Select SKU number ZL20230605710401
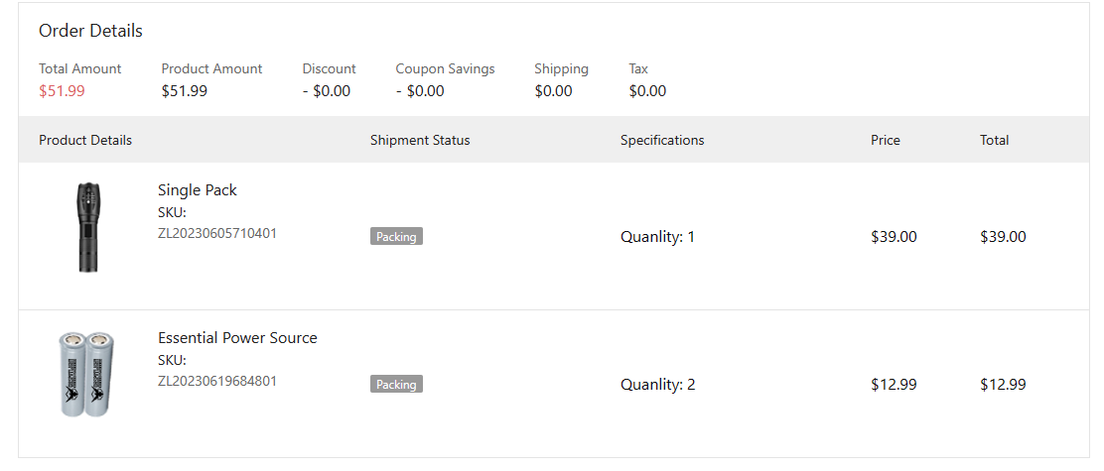Viewport: 1104px width, 471px height. click(217, 233)
